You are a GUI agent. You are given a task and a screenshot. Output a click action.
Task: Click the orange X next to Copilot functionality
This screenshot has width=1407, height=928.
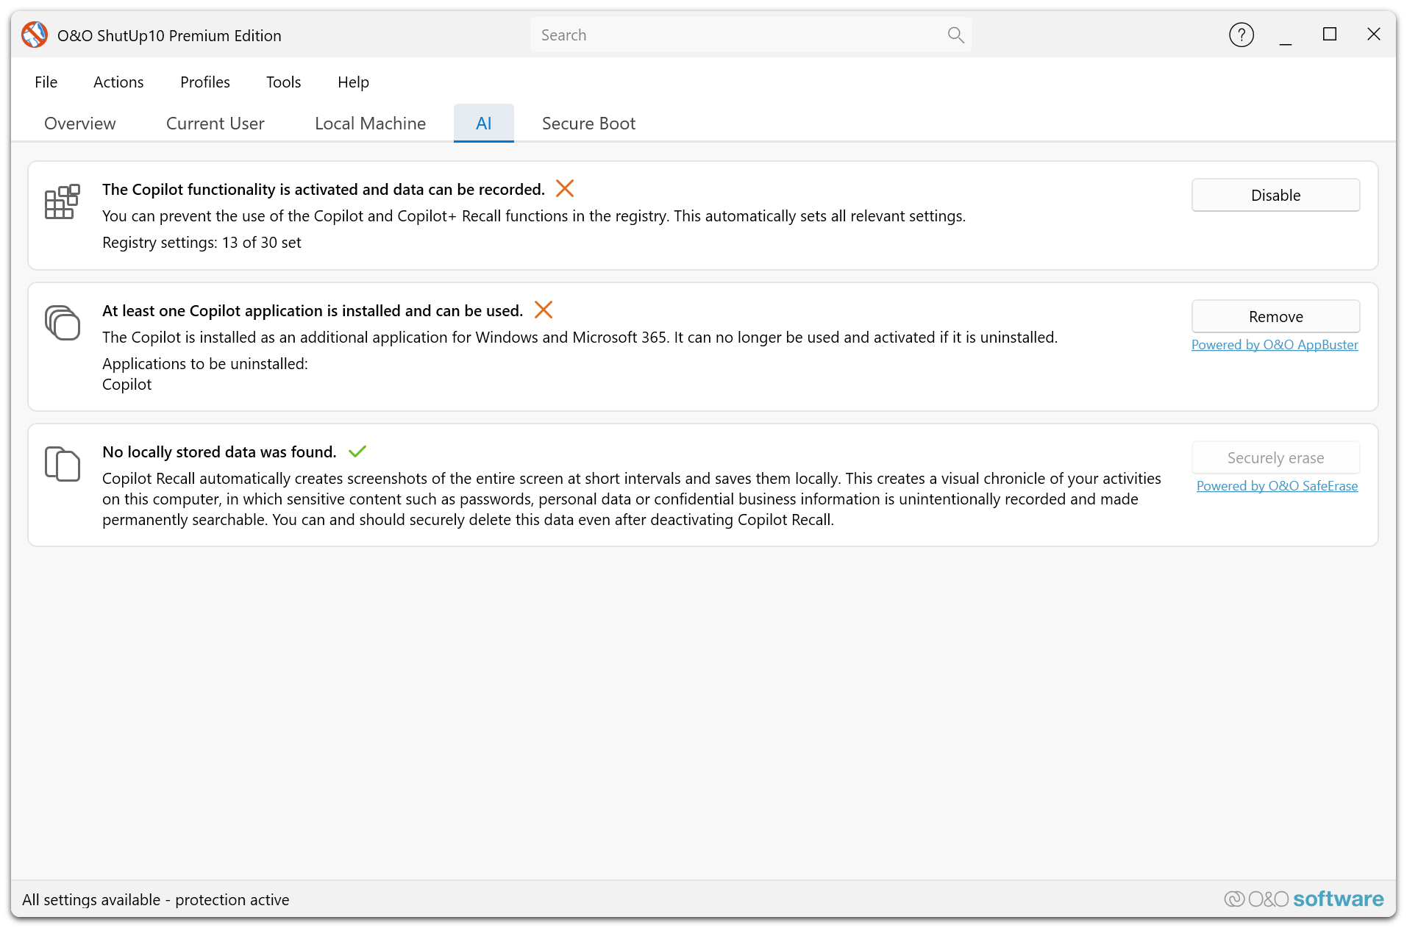[x=565, y=189]
